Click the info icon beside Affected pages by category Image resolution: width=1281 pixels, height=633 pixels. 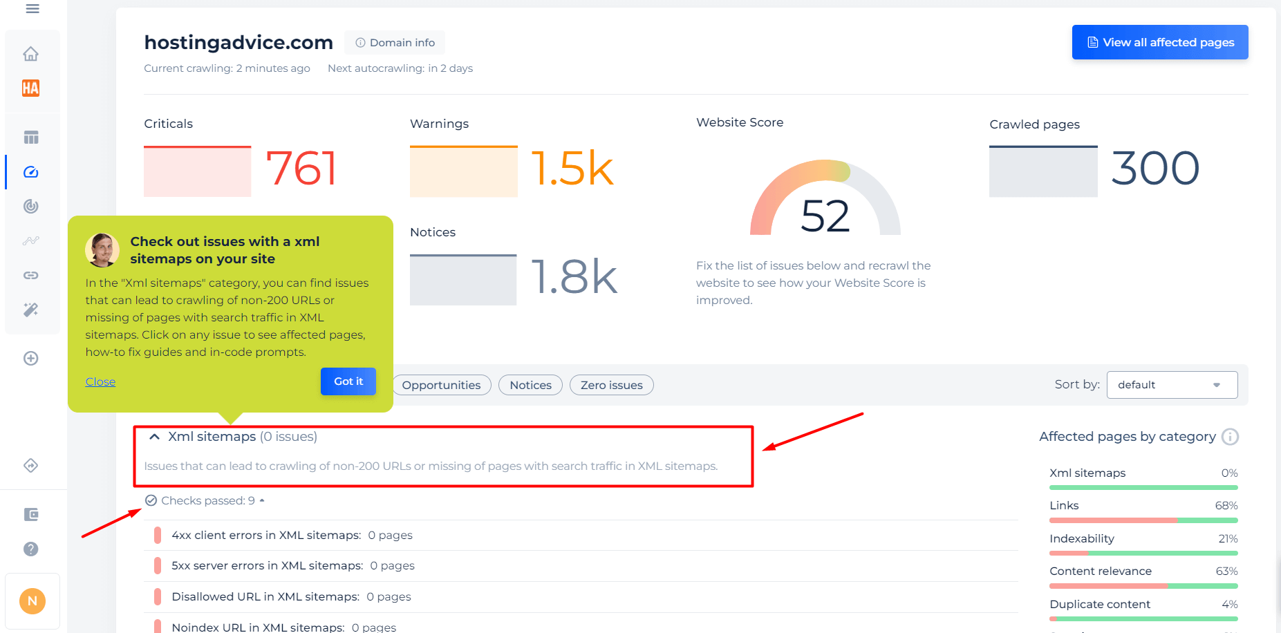(x=1230, y=437)
